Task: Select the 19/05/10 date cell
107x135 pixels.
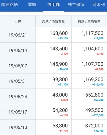Action: (x=18, y=127)
